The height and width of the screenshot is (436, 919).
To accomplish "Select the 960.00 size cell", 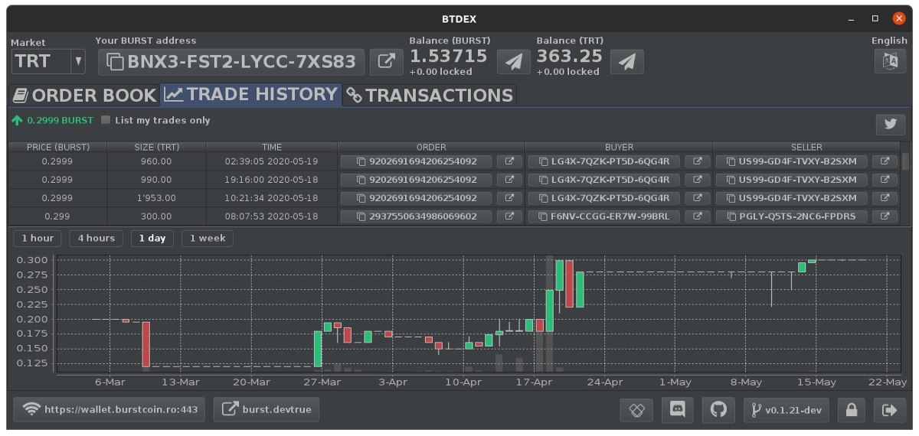I will point(157,161).
